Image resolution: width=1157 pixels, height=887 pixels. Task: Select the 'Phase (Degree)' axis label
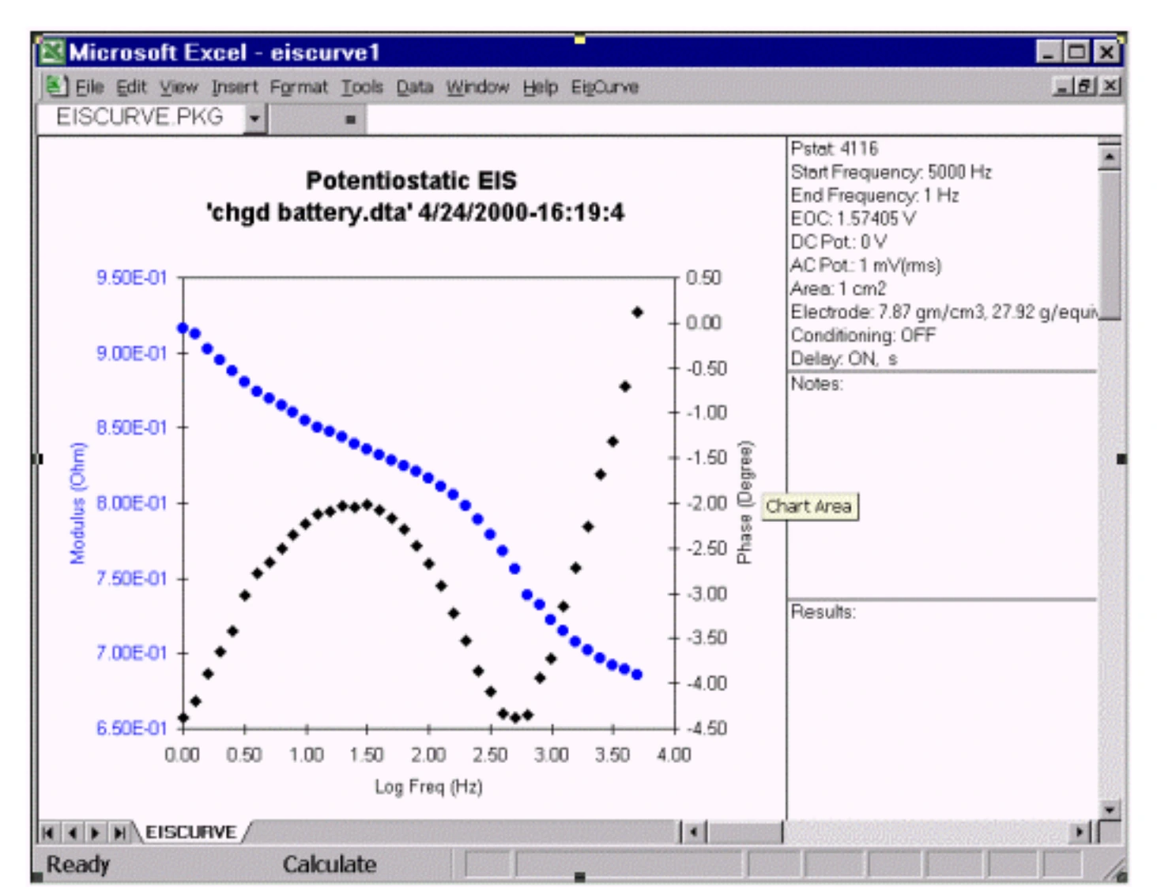[x=744, y=502]
